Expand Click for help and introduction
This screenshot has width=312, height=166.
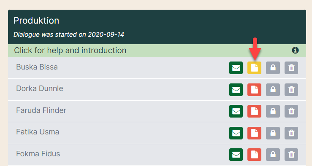coord(157,51)
